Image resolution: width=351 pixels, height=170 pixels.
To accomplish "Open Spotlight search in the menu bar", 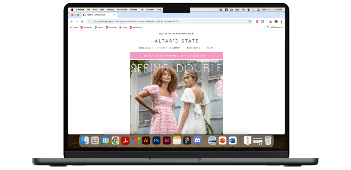I will pyautogui.click(x=254, y=10).
